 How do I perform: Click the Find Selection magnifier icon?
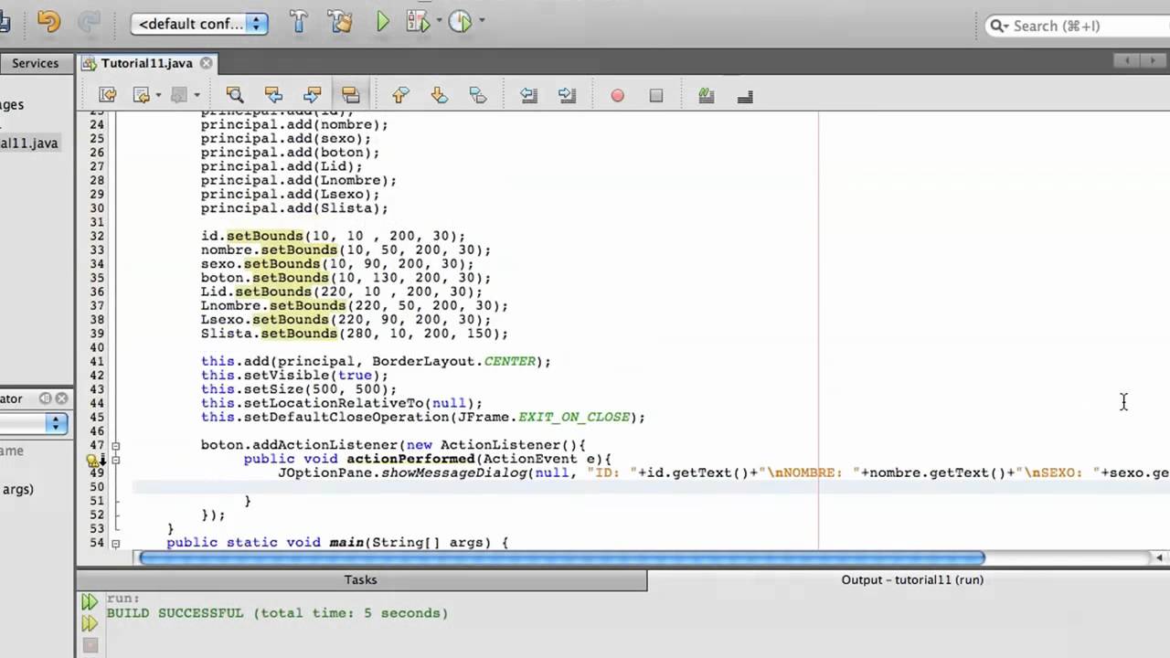(x=235, y=95)
